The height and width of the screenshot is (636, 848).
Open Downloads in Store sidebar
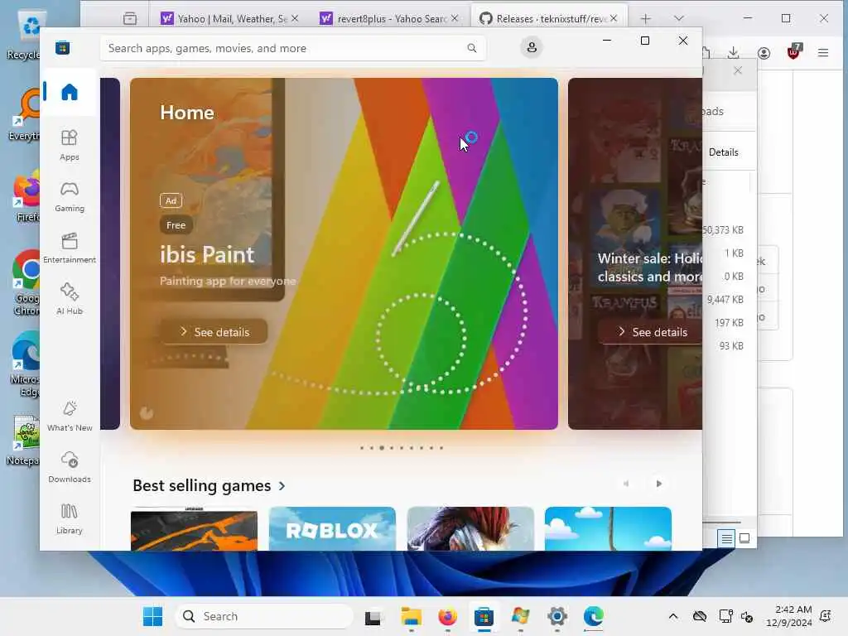(x=70, y=467)
